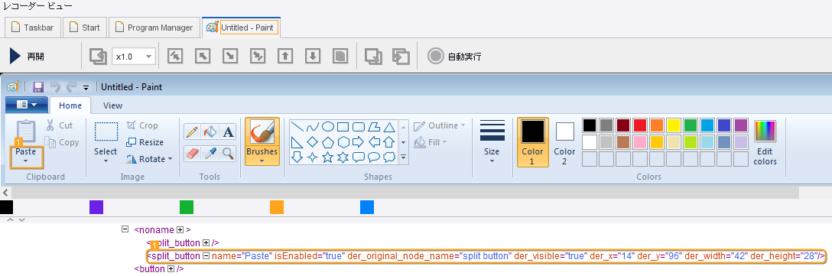832x276 pixels.
Task: Click the 再開 resume button
Action: [x=27, y=57]
